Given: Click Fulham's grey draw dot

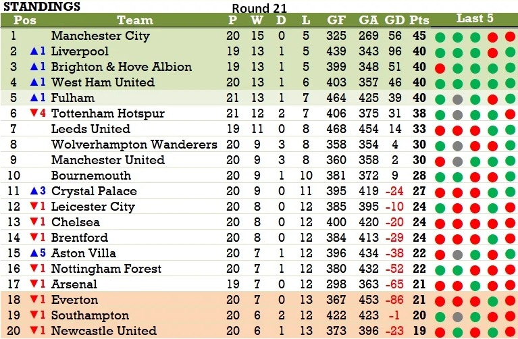Looking at the screenshot, I should click(x=457, y=99).
